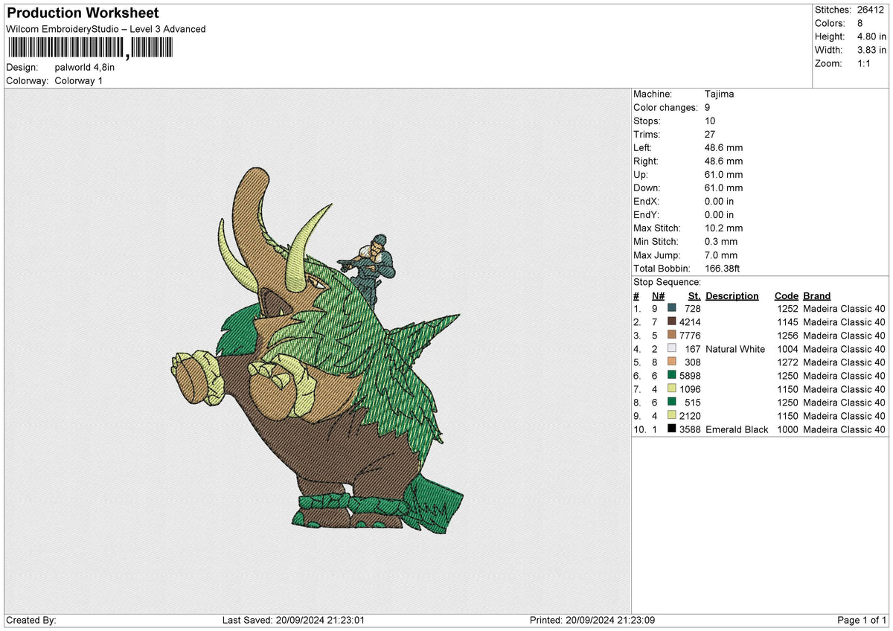Select the Stops value 10
893x631 pixels.
[710, 121]
